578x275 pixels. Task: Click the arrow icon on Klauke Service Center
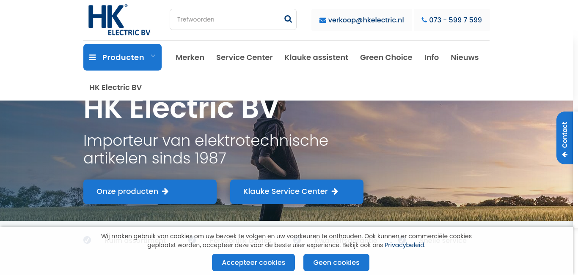point(335,191)
